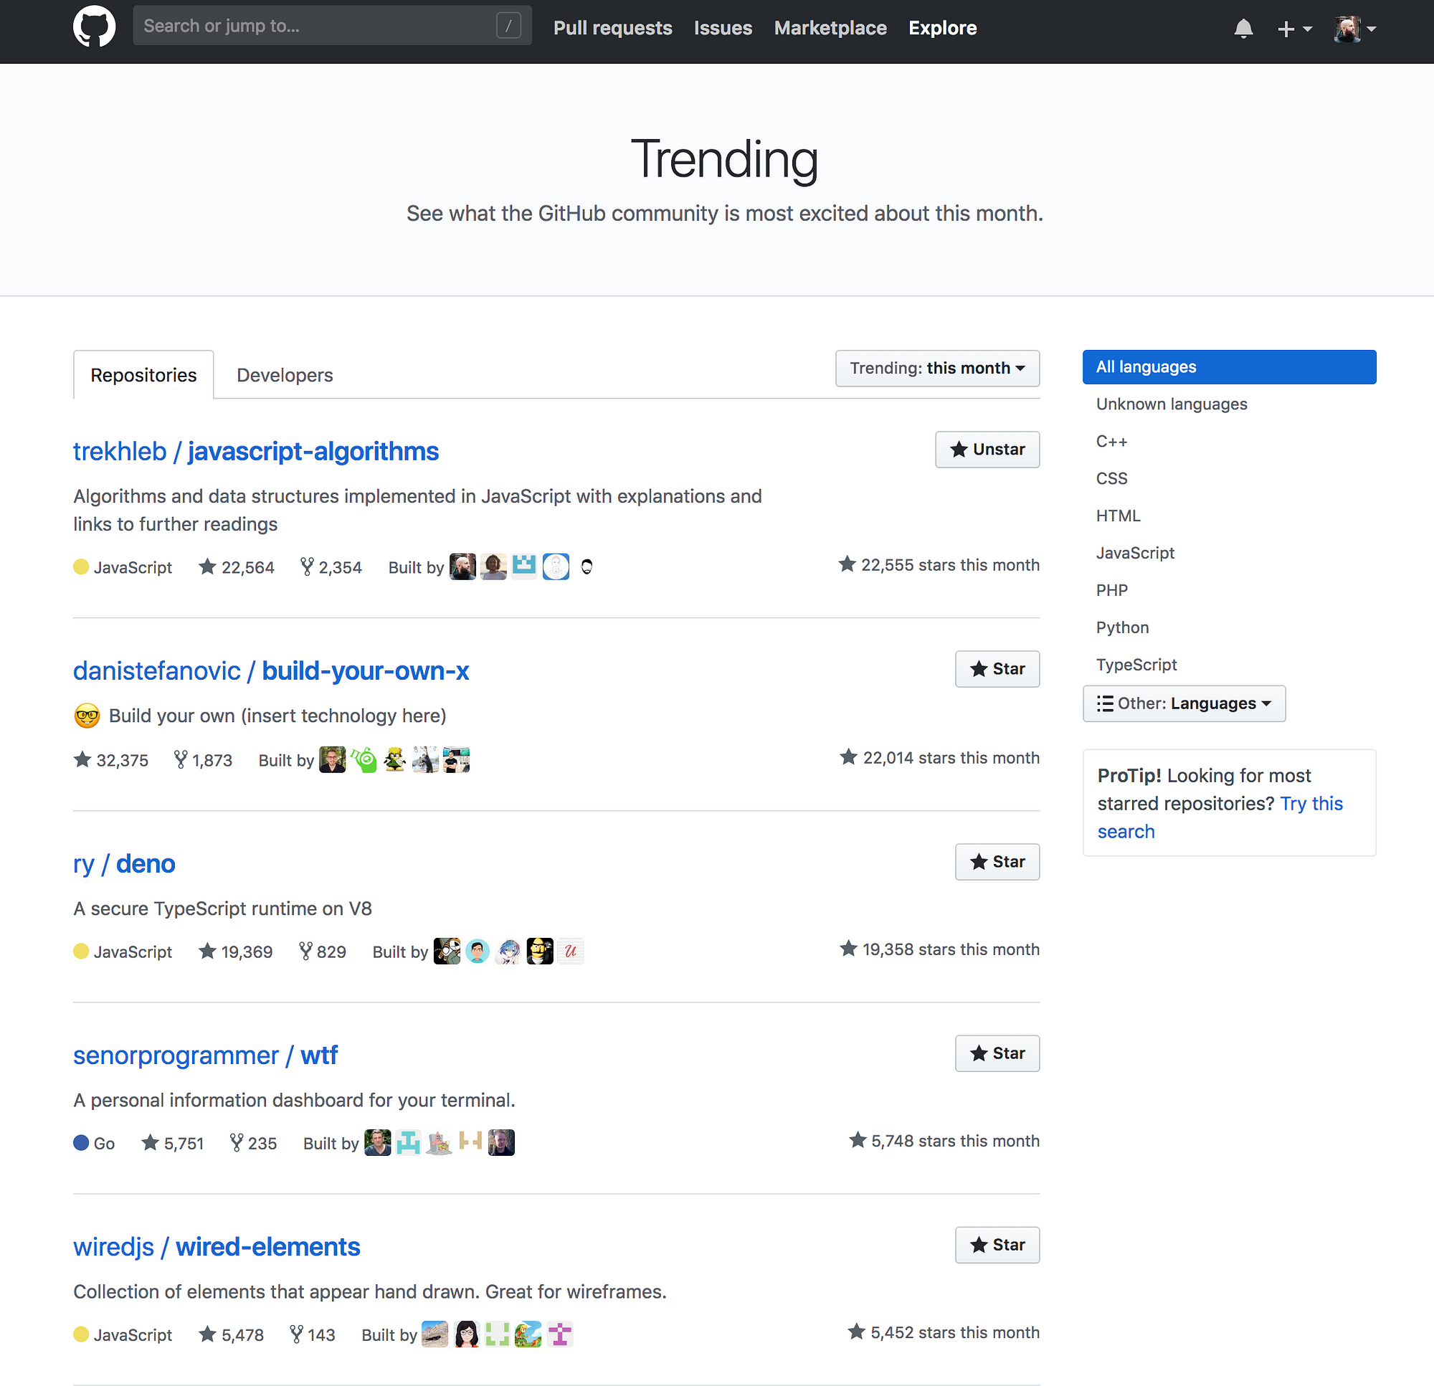View wired-elements 5,478 stargazers
Screen dimensions: 1434x1386
(x=231, y=1336)
